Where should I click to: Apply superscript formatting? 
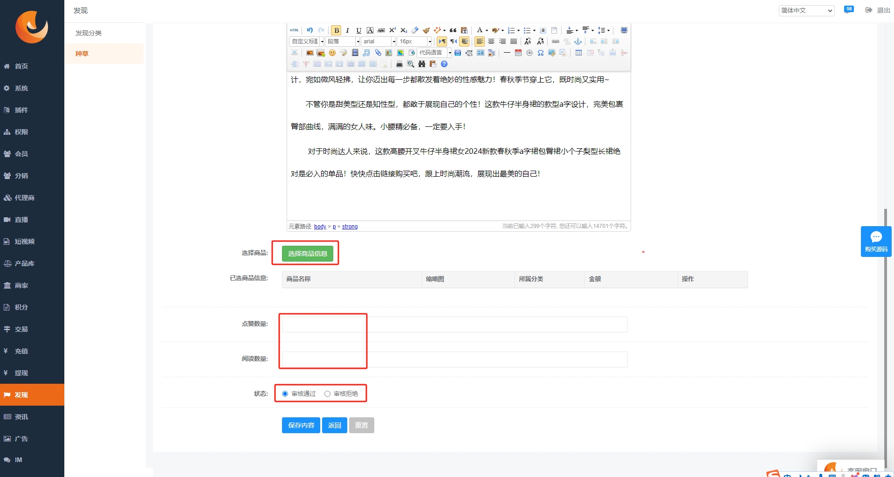pos(392,30)
